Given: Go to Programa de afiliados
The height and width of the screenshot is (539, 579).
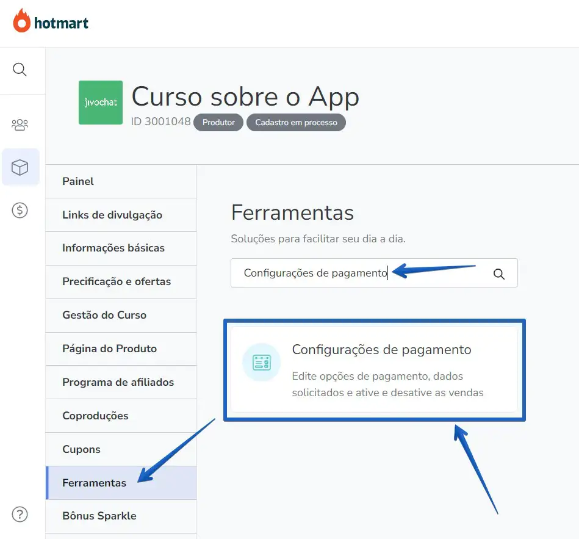Looking at the screenshot, I should tap(121, 382).
